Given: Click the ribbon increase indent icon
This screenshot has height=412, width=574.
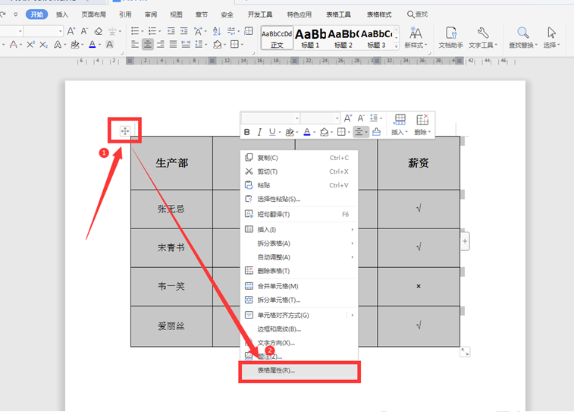Looking at the screenshot, I should [184, 31].
